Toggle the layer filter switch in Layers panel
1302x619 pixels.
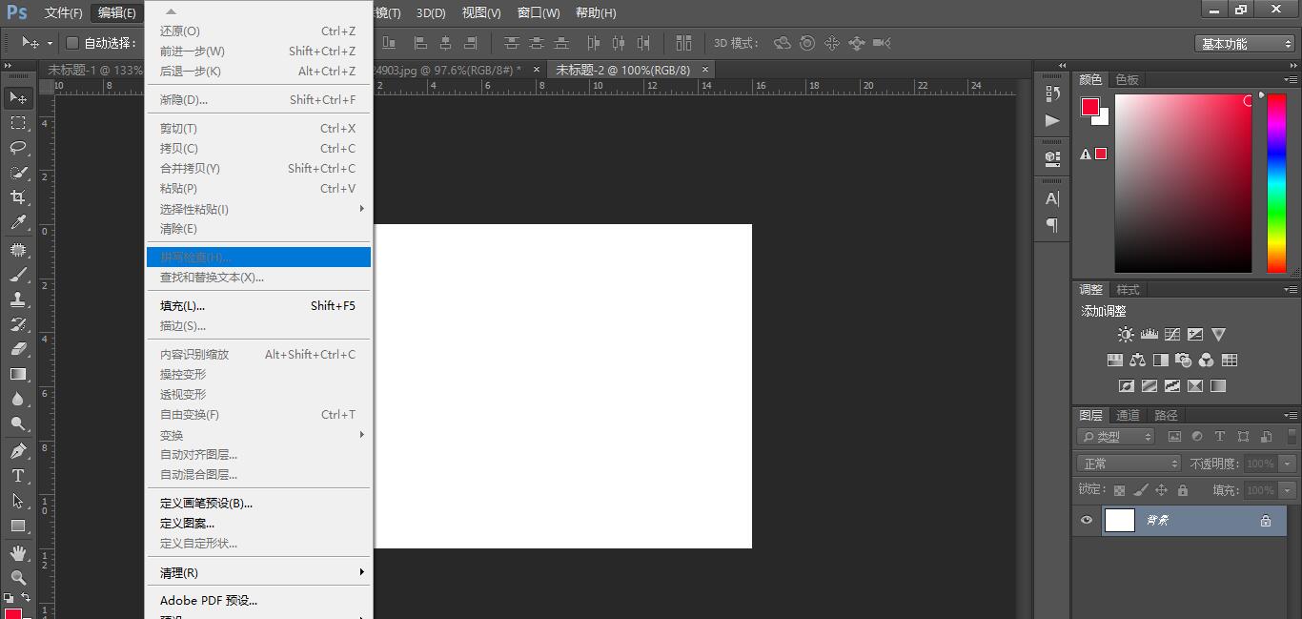[x=1288, y=437]
